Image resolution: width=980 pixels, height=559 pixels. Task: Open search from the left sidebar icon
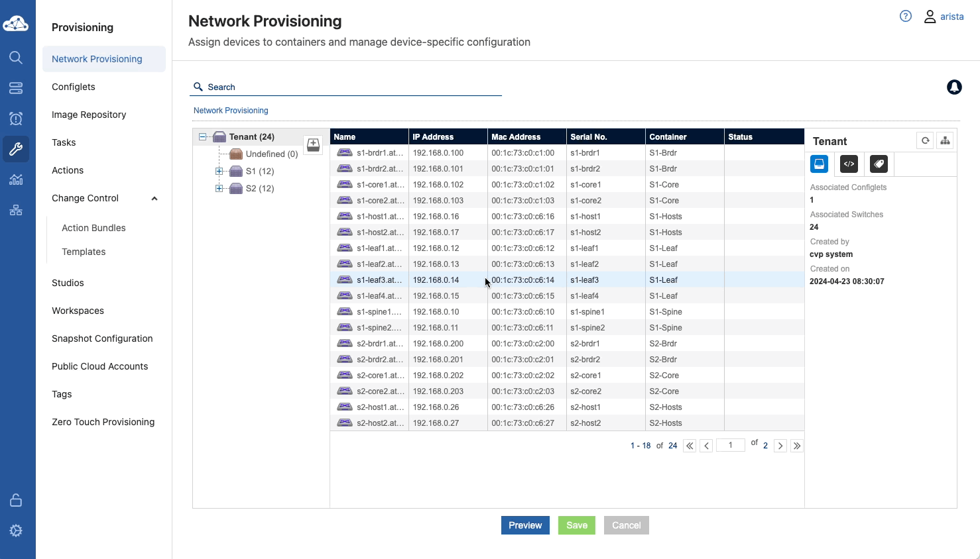coord(16,58)
